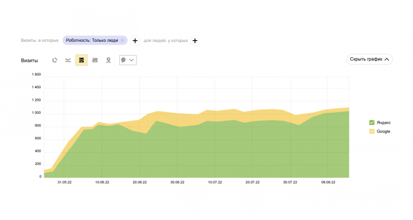Add visit condition with first plus button
Image resolution: width=413 pixels, height=220 pixels.
pos(135,41)
